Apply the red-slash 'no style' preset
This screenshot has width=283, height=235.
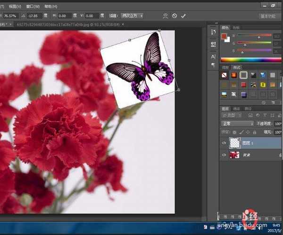coord(224,75)
